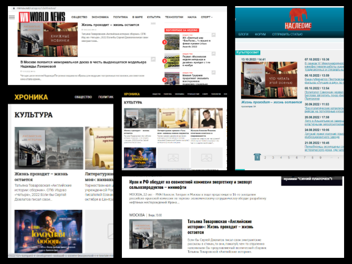Open «Жизнь проходит – жизнь остается» headline in World News
Viewport: 352px width, 264px height.
click(x=110, y=25)
